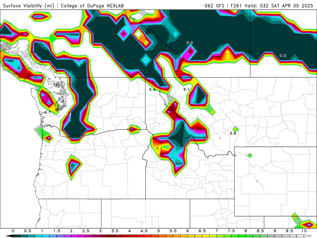Click the 'F261' forecast hour label
This screenshot has height=238, width=317.
236,6
